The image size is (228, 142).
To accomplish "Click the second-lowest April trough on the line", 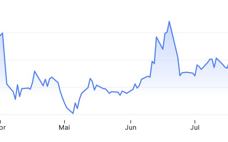I will [20, 97].
